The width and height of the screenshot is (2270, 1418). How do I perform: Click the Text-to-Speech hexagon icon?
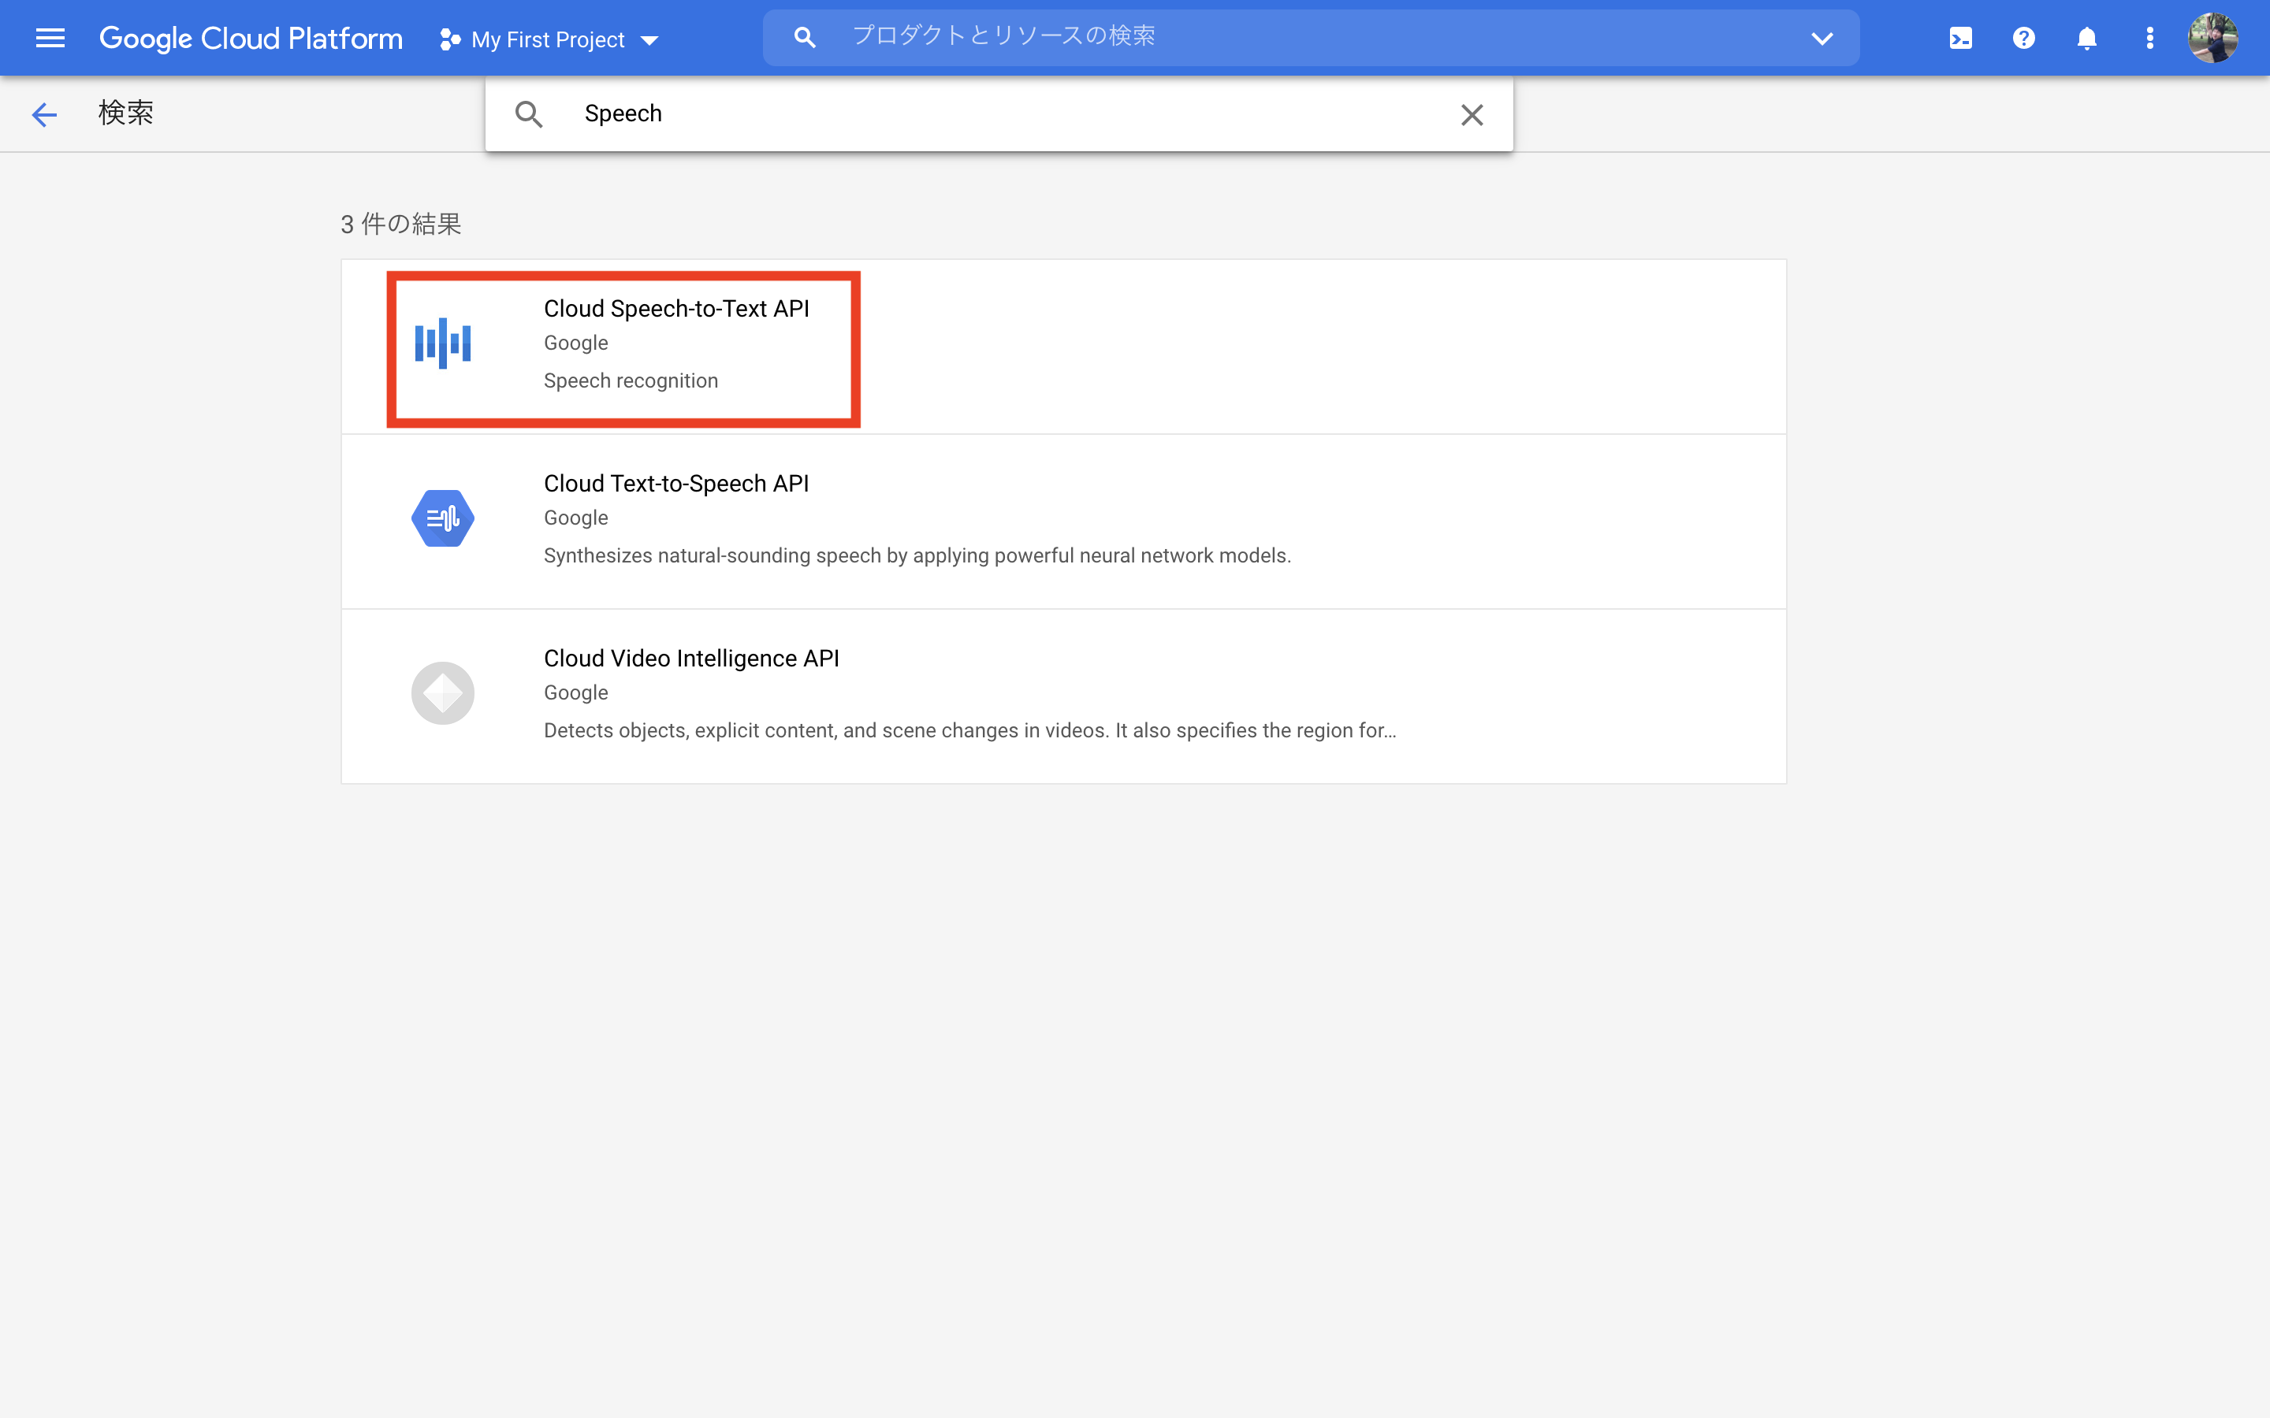(x=443, y=518)
